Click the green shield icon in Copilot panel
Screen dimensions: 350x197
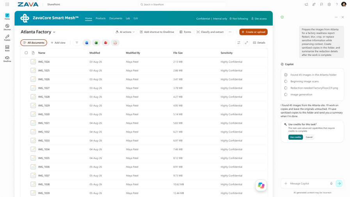coord(282,17)
